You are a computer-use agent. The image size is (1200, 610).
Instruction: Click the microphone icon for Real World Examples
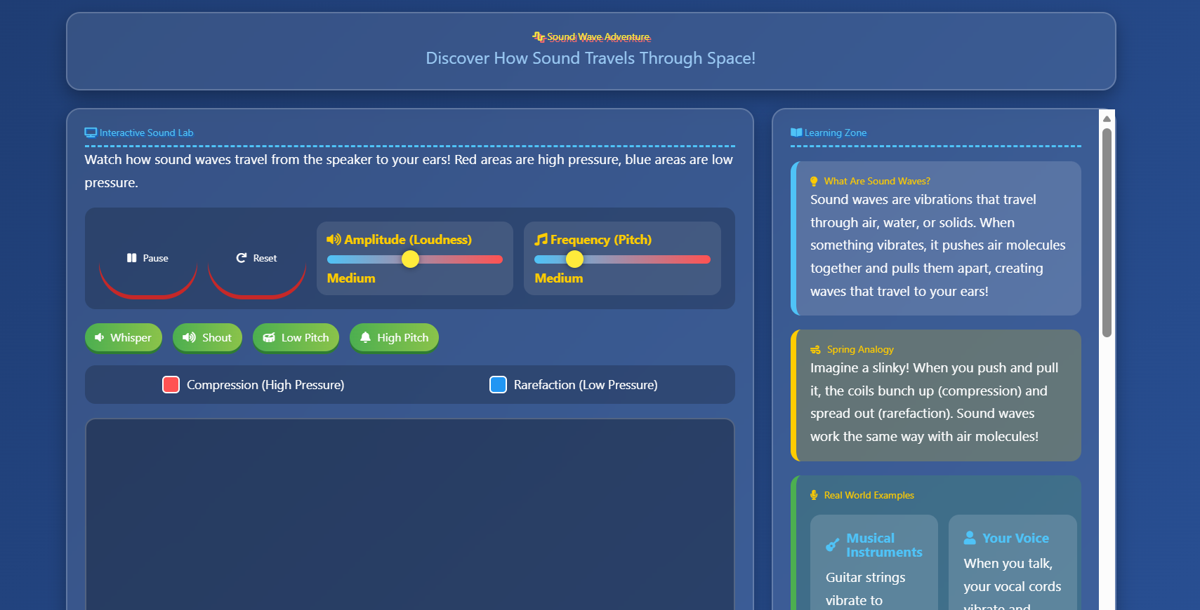[814, 495]
